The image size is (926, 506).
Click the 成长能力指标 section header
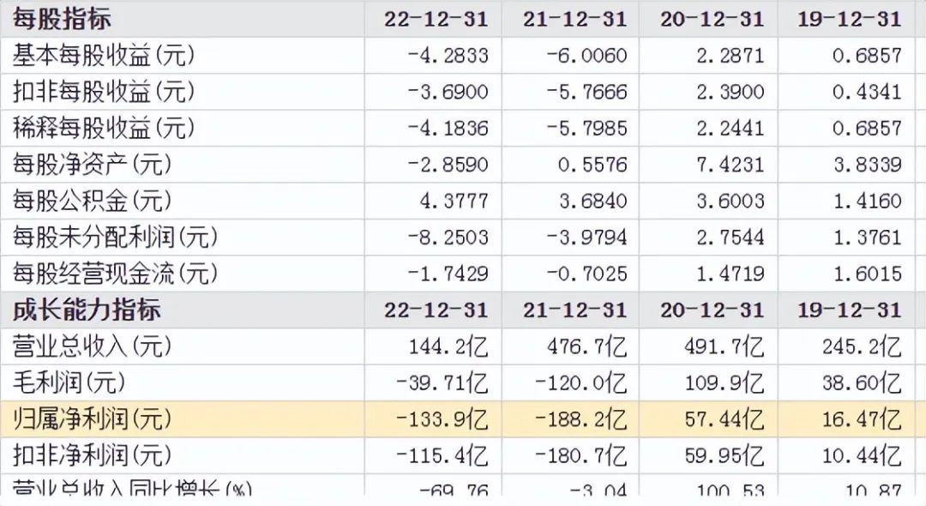click(87, 310)
